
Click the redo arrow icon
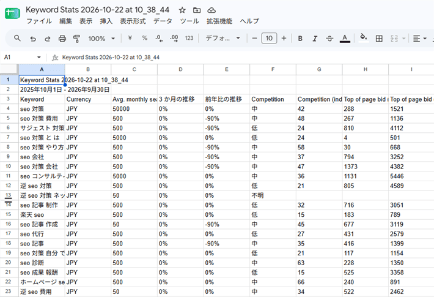[48, 39]
